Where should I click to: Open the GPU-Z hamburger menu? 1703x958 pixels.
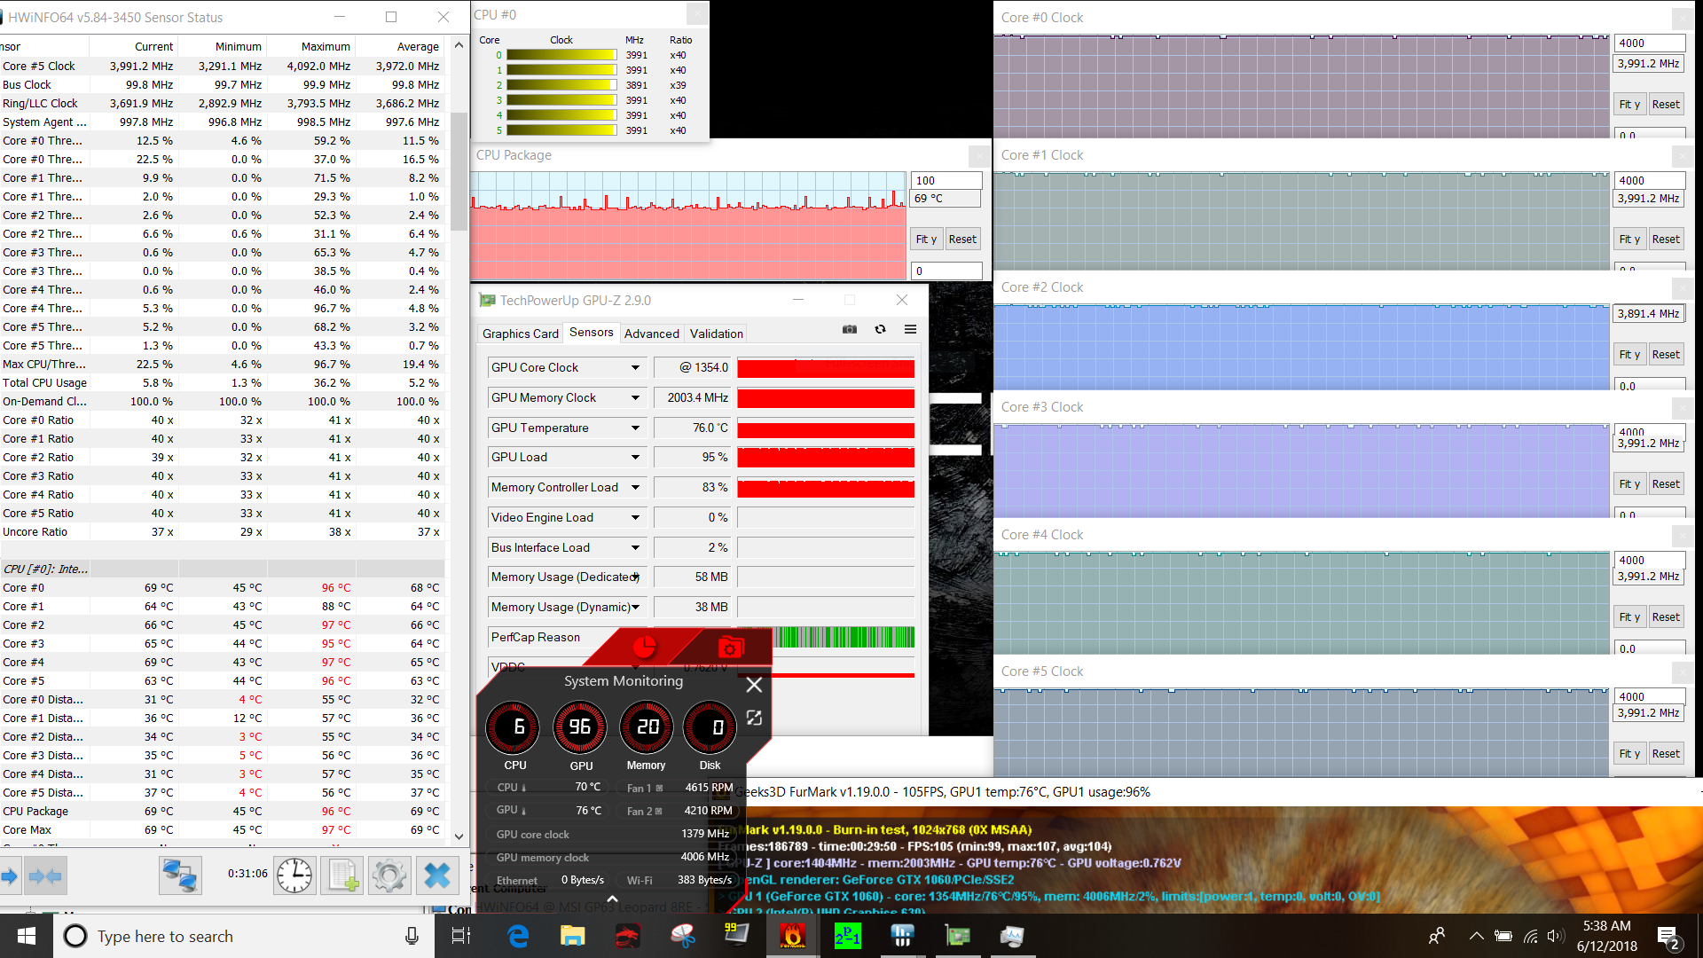[x=910, y=329]
